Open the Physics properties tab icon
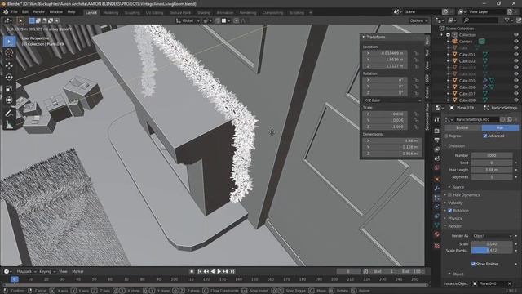This screenshot has height=294, width=522. point(437,207)
